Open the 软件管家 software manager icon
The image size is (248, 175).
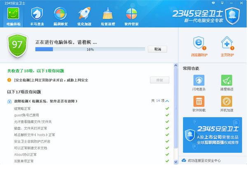(x=131, y=16)
